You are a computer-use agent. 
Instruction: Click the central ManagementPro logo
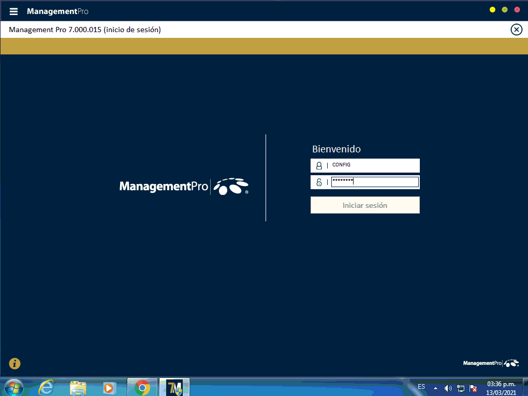point(184,186)
